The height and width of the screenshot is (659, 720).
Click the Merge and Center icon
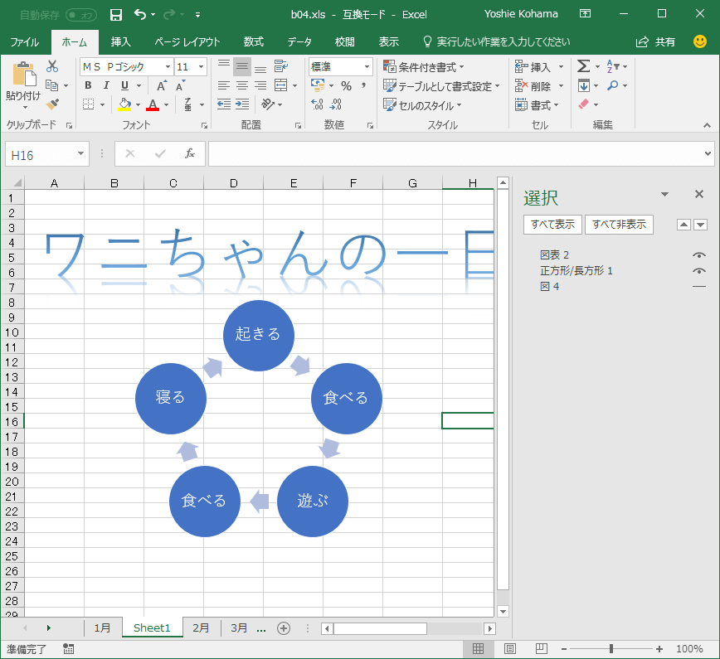pos(280,85)
